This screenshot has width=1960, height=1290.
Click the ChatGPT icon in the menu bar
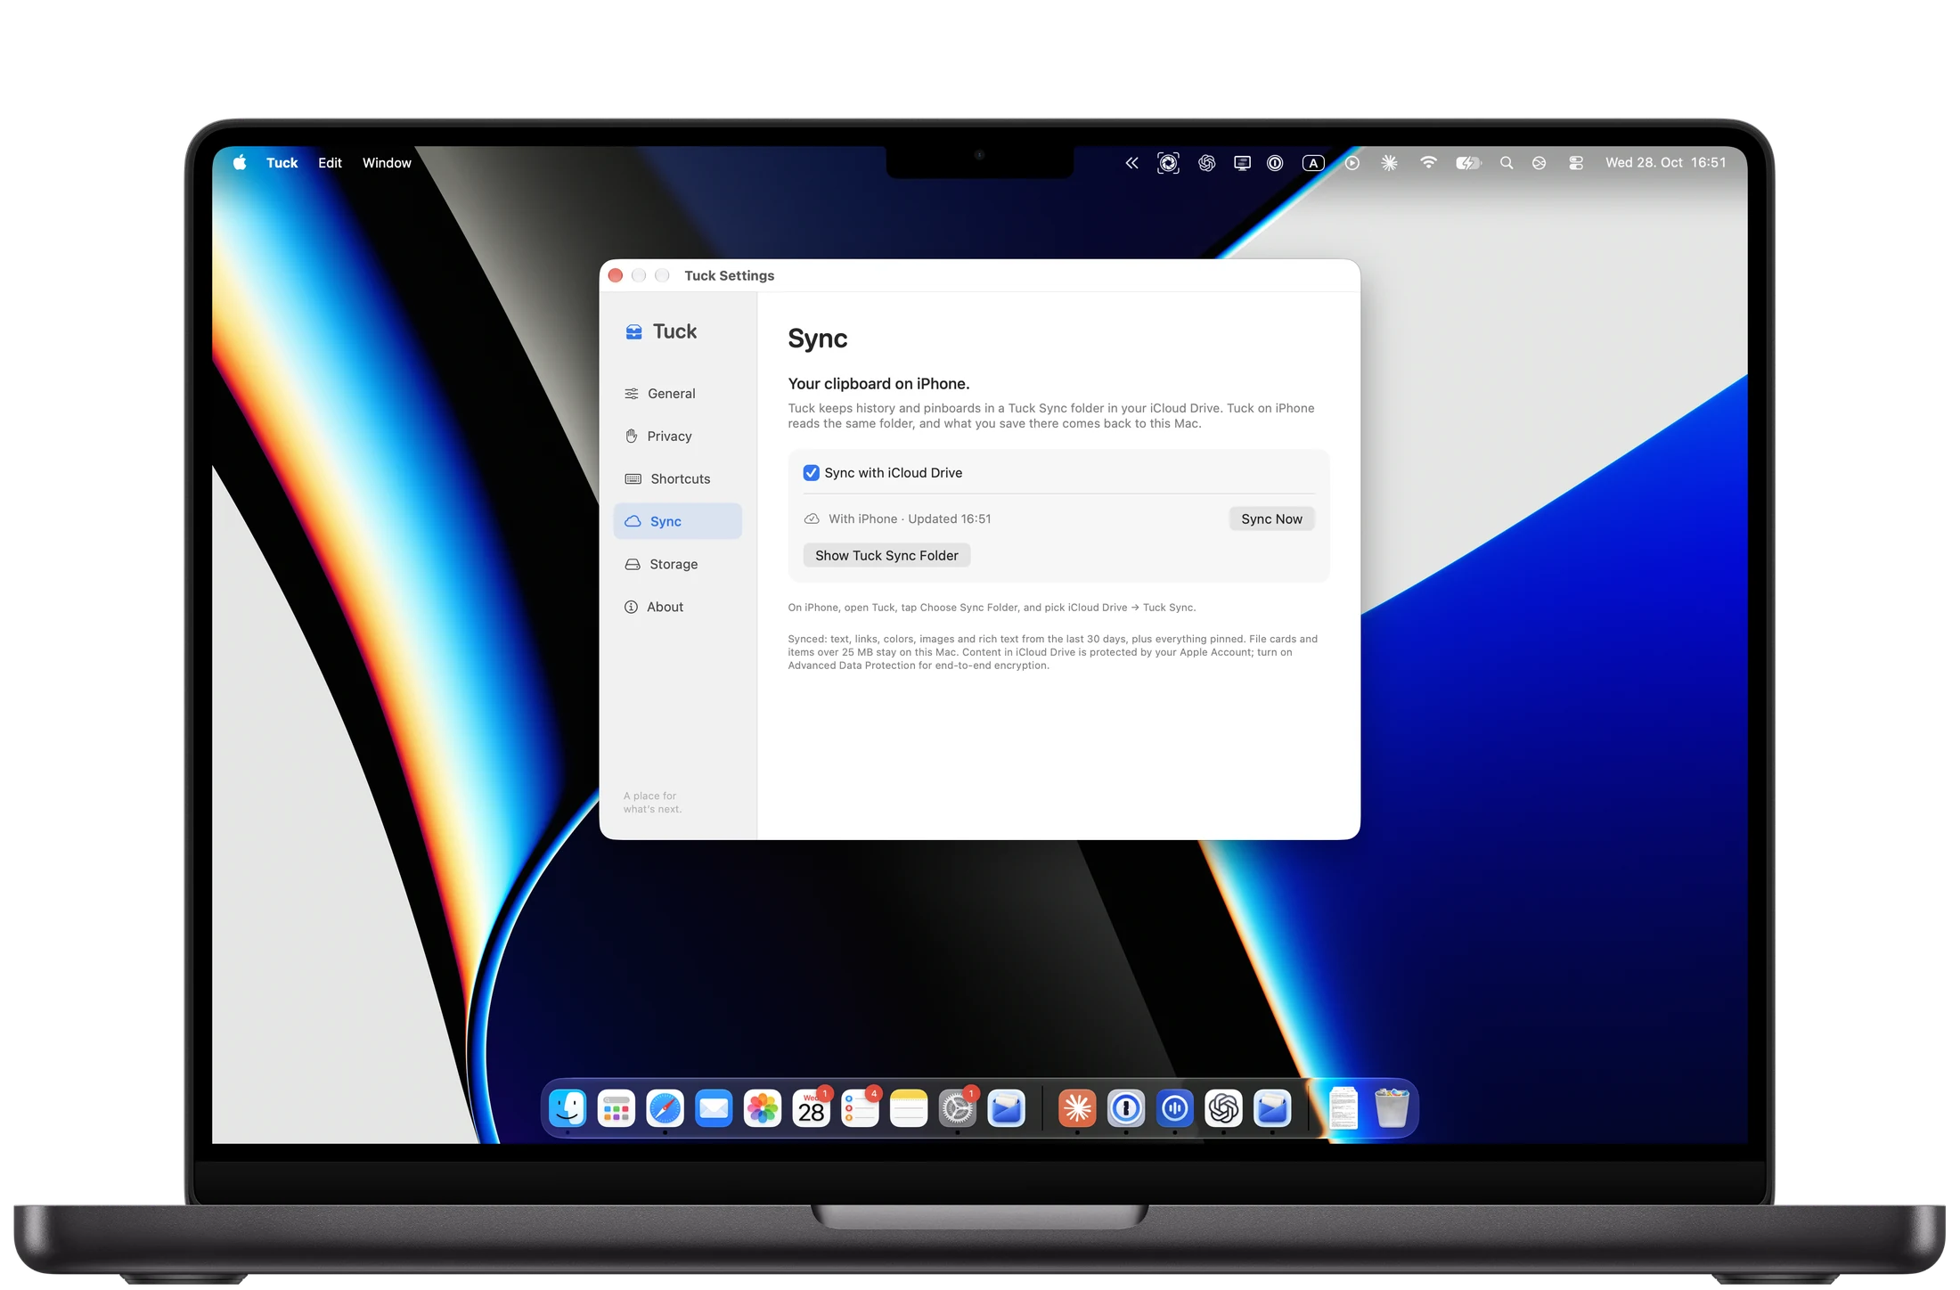point(1206,163)
